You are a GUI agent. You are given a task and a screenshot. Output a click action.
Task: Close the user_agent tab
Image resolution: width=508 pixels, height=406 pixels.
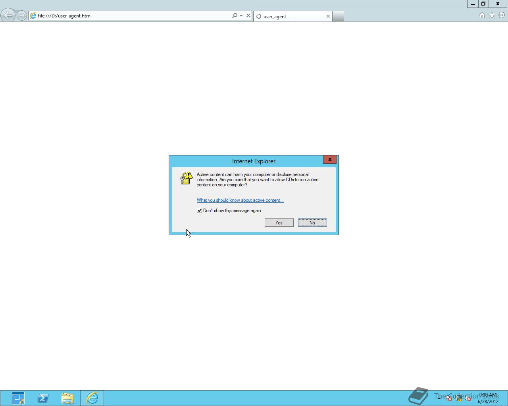[x=328, y=16]
